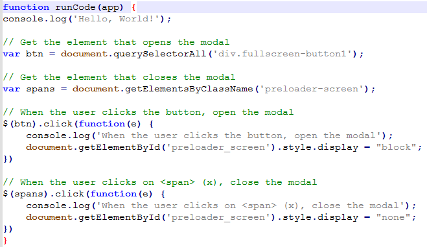The width and height of the screenshot is (427, 247).
Task: Click the 'function runCode(app)' declaration line
Action: point(69,7)
